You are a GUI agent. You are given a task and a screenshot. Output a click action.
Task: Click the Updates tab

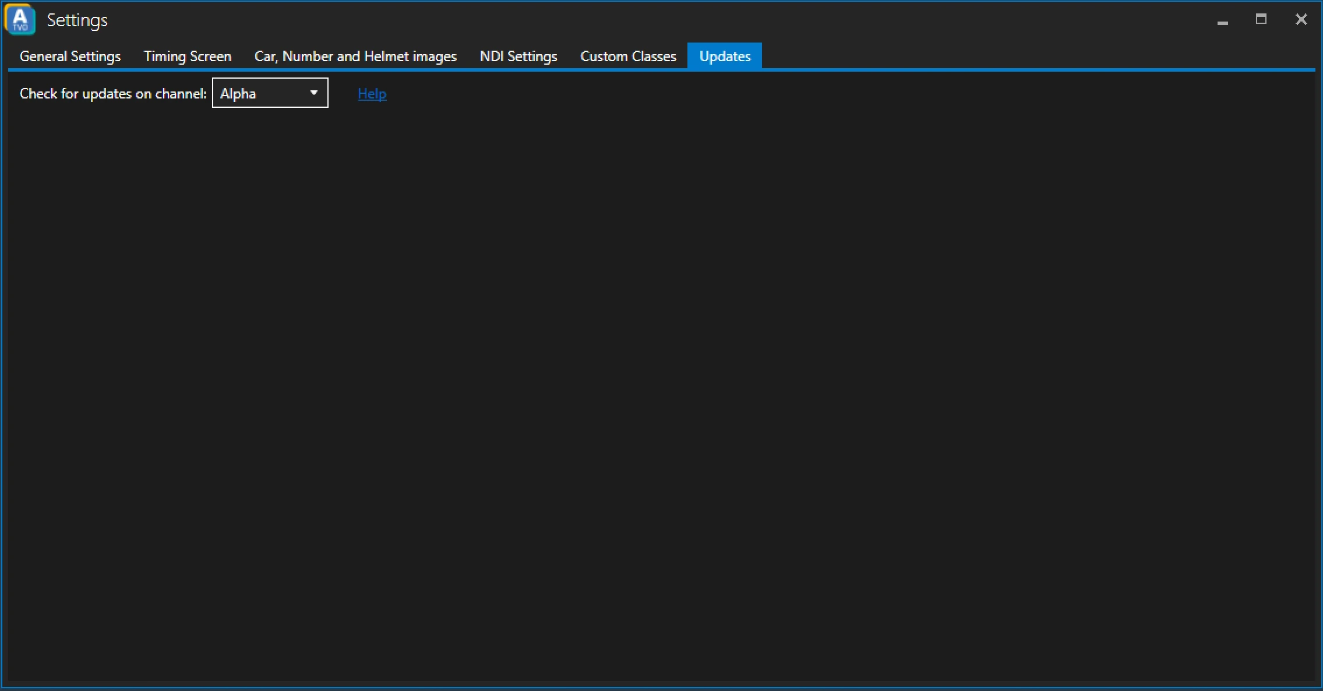click(725, 57)
